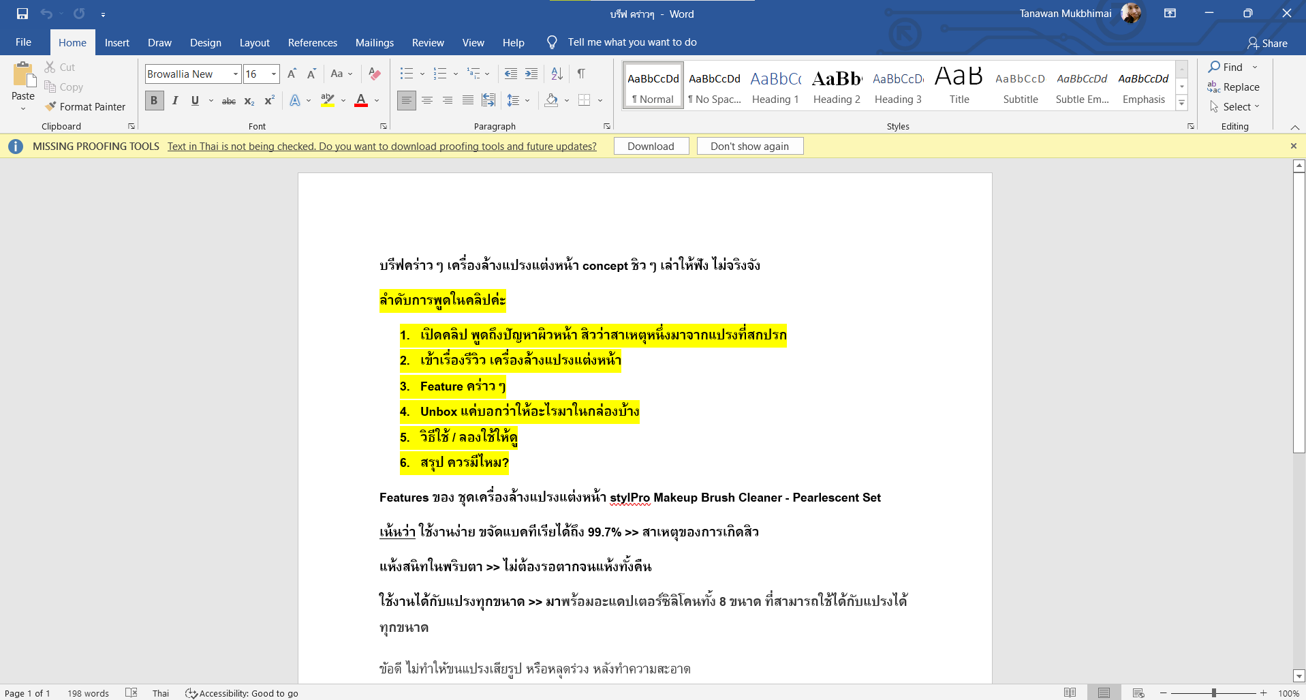This screenshot has width=1306, height=700.
Task: Click Don't show again button
Action: pyautogui.click(x=750, y=147)
